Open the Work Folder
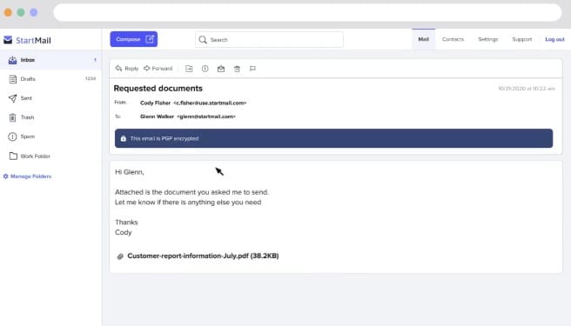 tap(50, 156)
